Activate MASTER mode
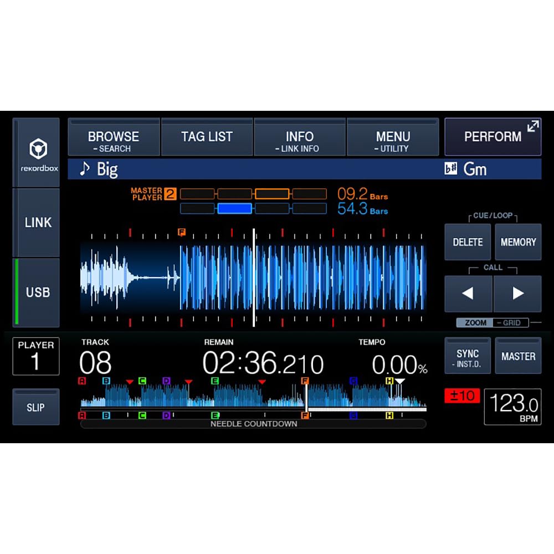Screen dimensions: 554x554 coord(519,355)
